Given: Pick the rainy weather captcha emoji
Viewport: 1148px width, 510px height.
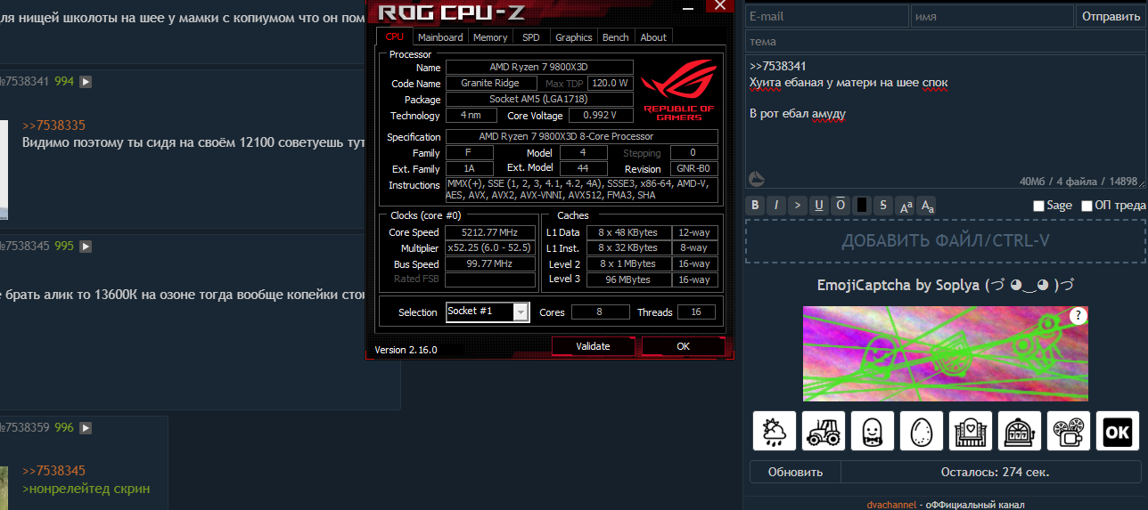Looking at the screenshot, I should pyautogui.click(x=775, y=433).
